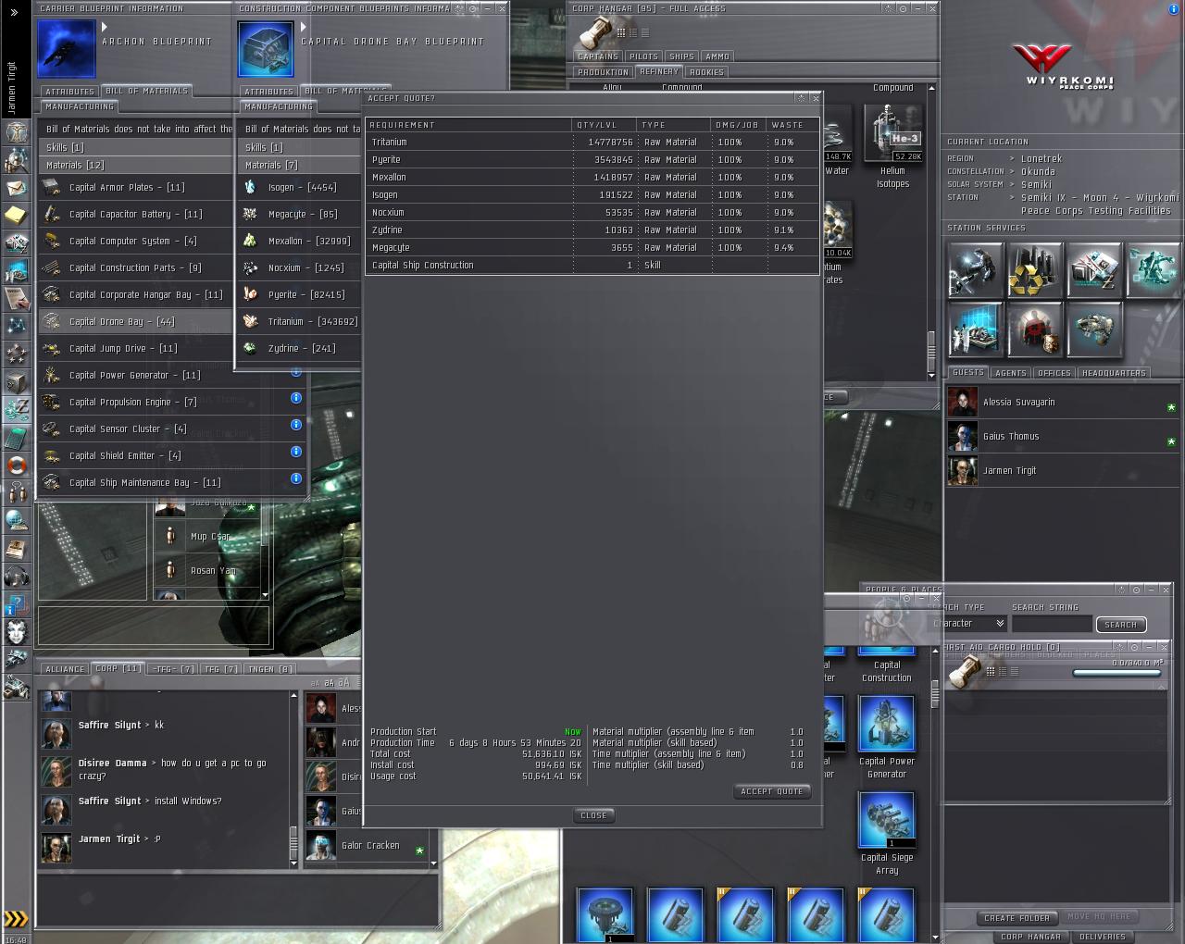Open the document-and-pen journal sidebar icon
1185x944 pixels.
click(17, 298)
